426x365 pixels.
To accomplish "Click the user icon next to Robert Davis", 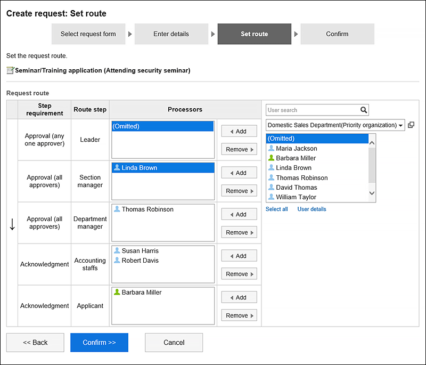I will pos(117,260).
